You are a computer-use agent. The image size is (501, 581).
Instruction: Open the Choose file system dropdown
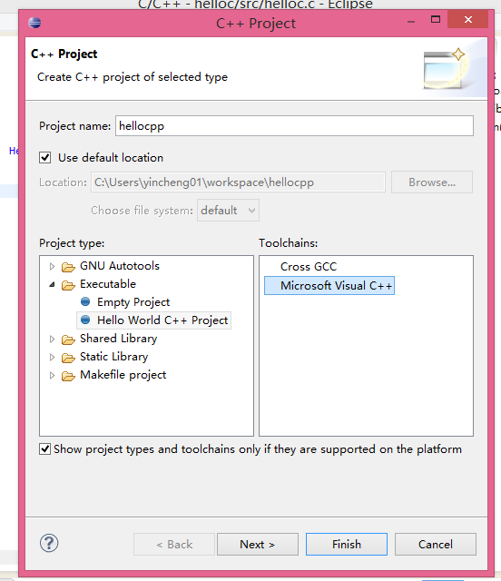pyautogui.click(x=228, y=211)
